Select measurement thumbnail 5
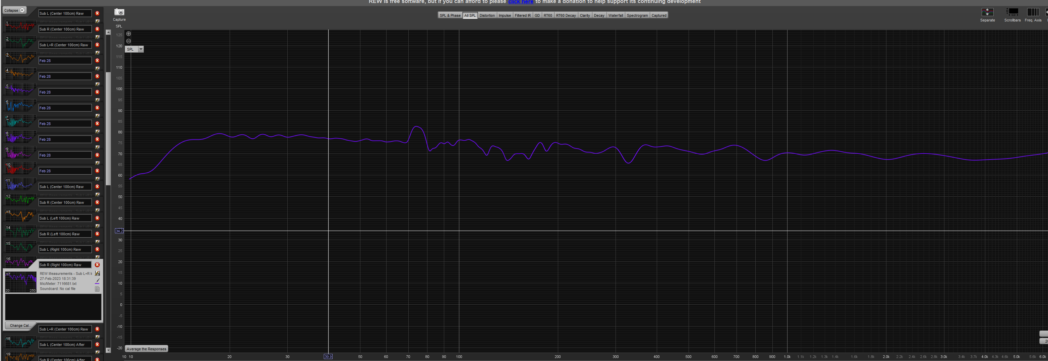 20,89
